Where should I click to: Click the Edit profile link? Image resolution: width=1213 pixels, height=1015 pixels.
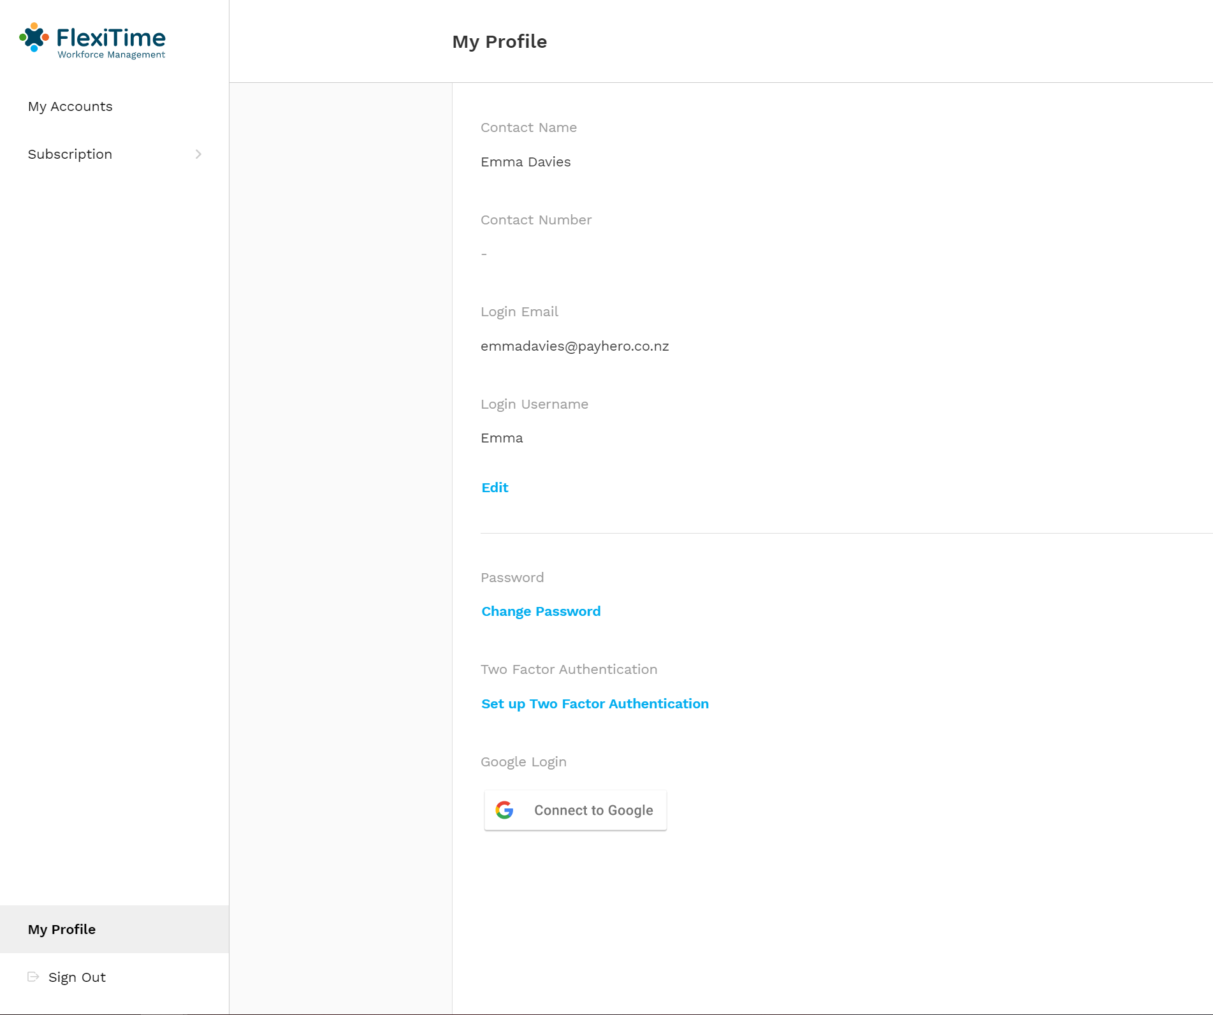[x=495, y=488]
